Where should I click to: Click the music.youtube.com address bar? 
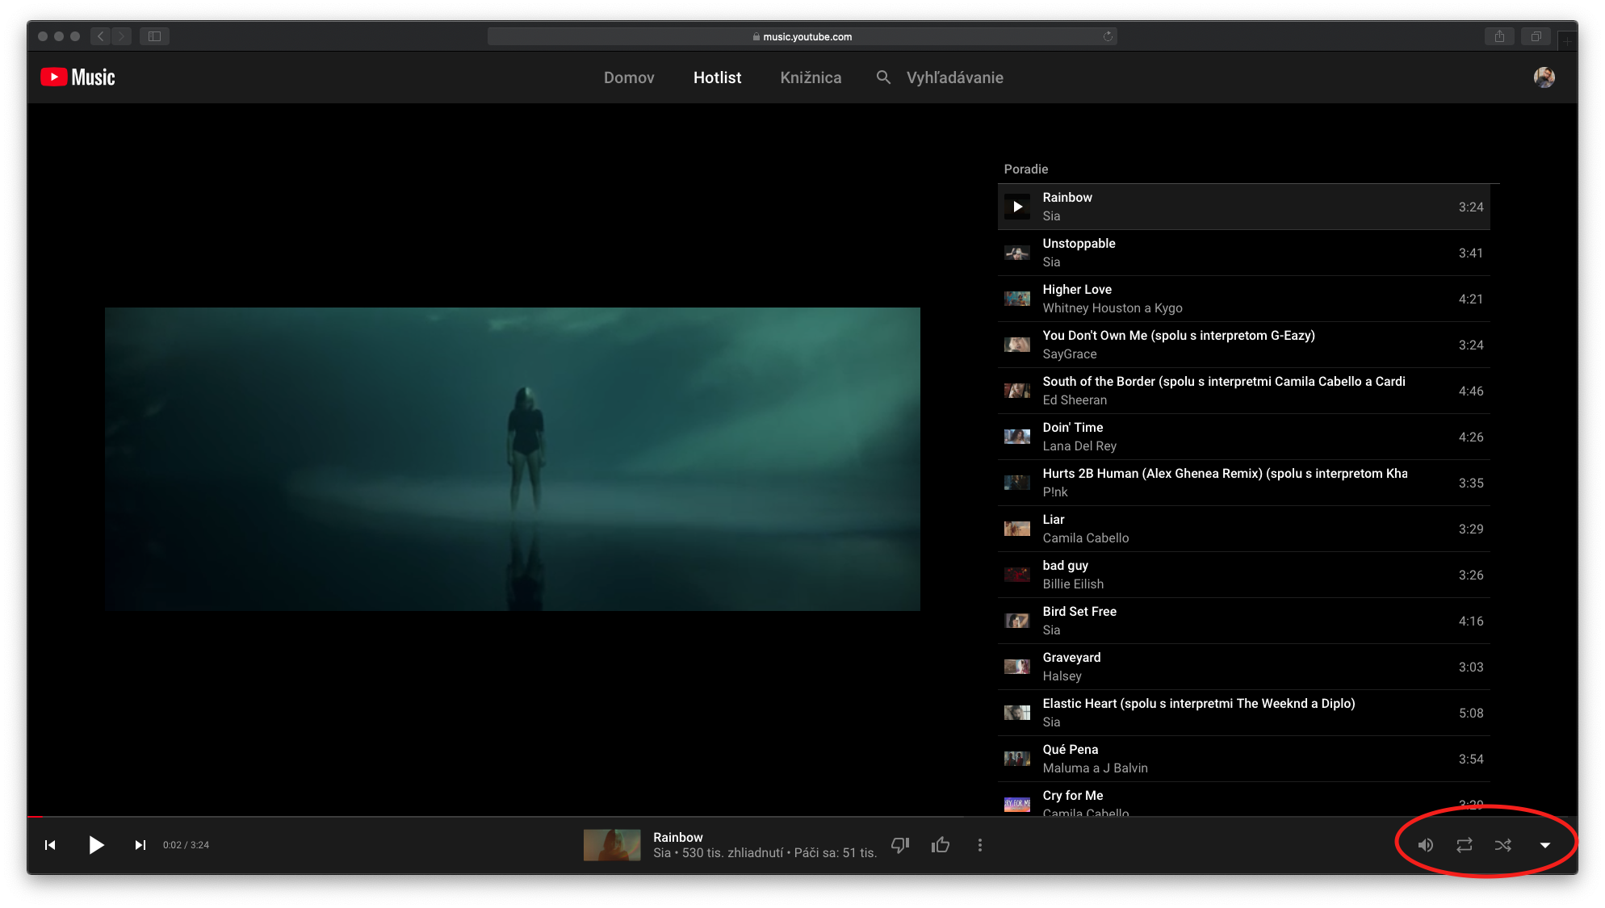pyautogui.click(x=802, y=36)
